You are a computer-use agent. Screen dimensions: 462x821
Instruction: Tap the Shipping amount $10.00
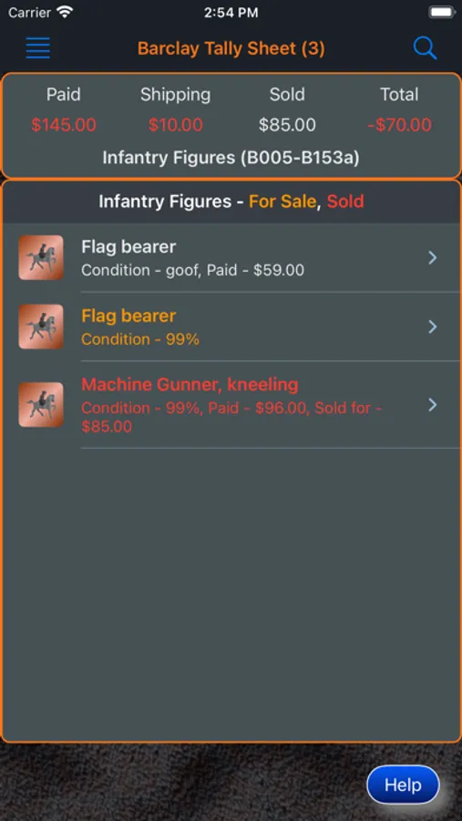(175, 125)
